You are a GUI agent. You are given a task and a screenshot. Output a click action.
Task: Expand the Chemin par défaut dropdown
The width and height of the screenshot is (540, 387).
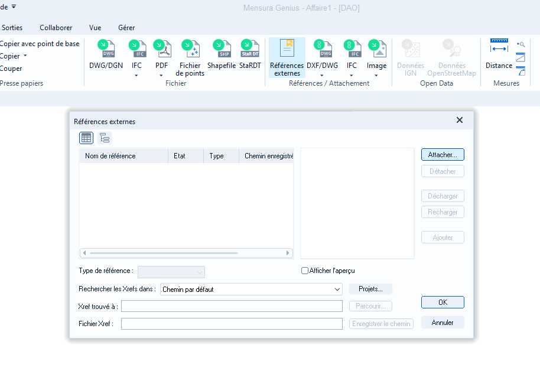tap(252, 290)
